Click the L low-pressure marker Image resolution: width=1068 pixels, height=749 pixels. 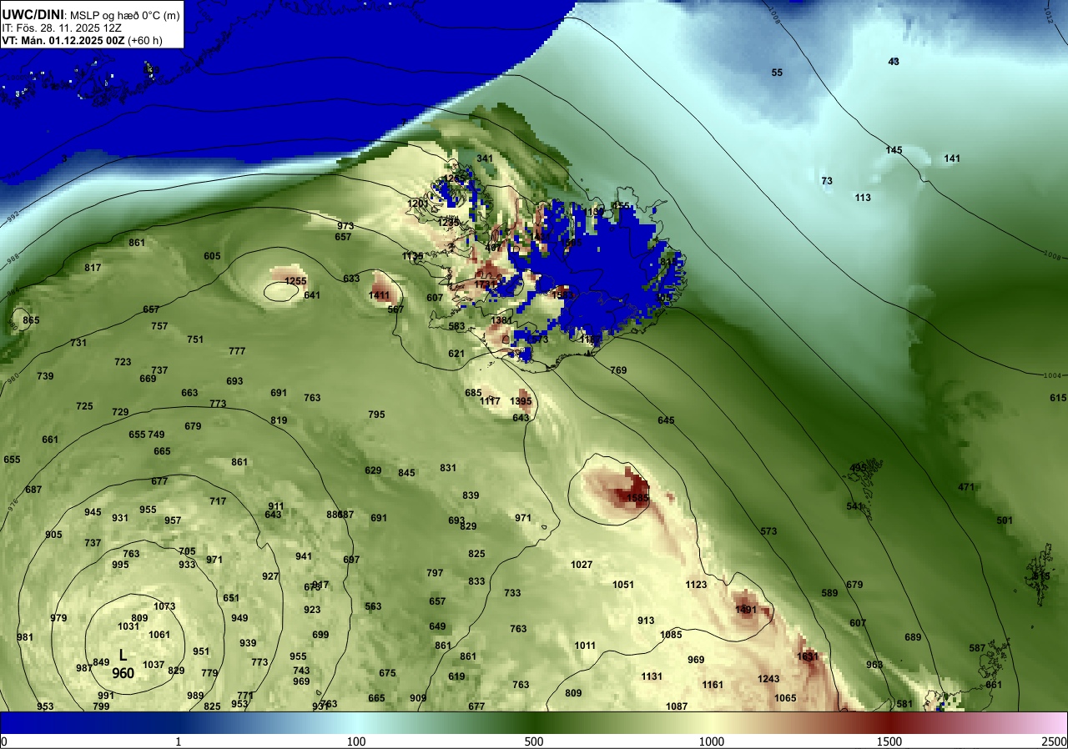coord(123,656)
